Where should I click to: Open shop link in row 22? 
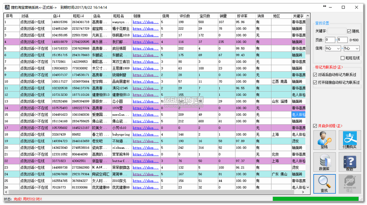146,161
